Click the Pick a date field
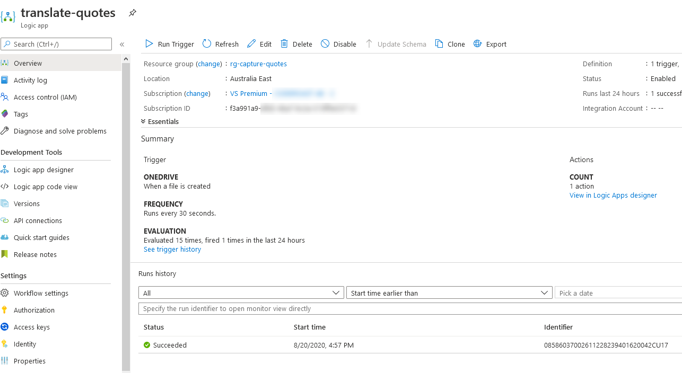This screenshot has height=373, width=682. click(618, 293)
